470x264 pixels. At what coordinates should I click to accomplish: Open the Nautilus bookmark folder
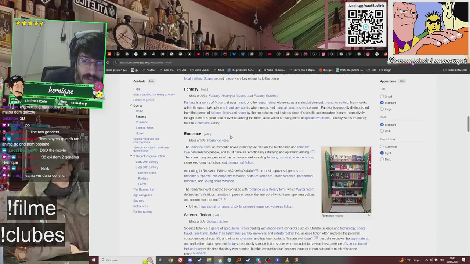click(149, 70)
